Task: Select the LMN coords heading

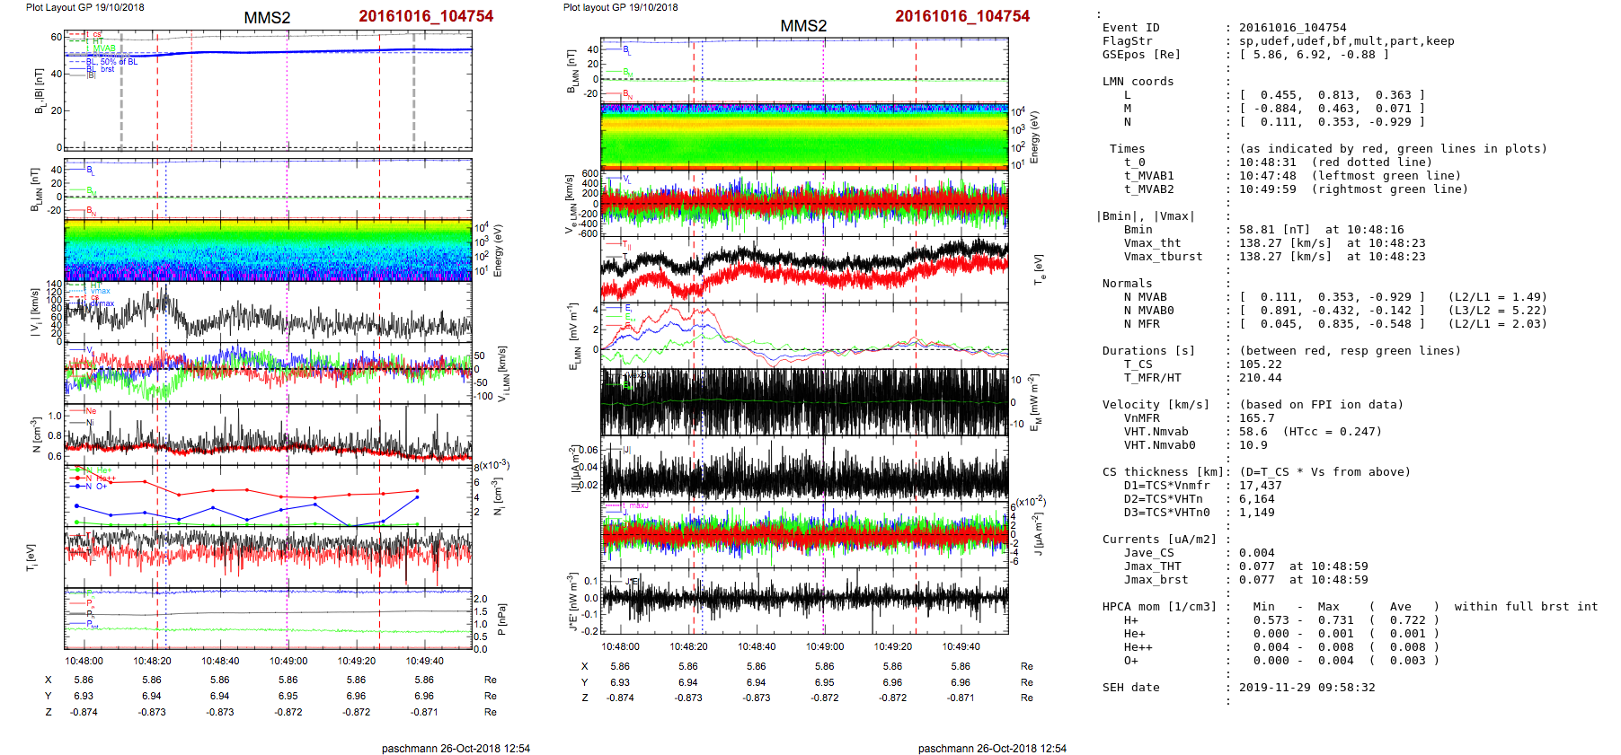Action: click(x=1138, y=82)
